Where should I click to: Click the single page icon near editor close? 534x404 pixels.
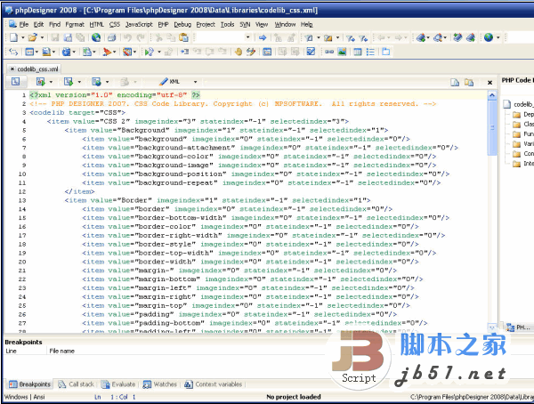pos(455,82)
